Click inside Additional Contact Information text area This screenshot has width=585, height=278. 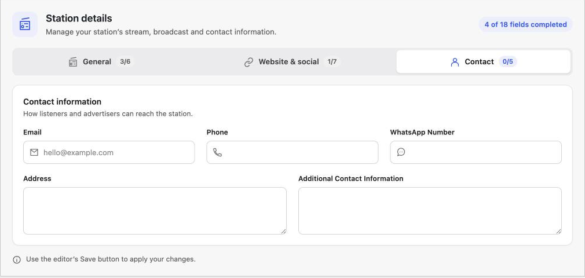coord(430,211)
